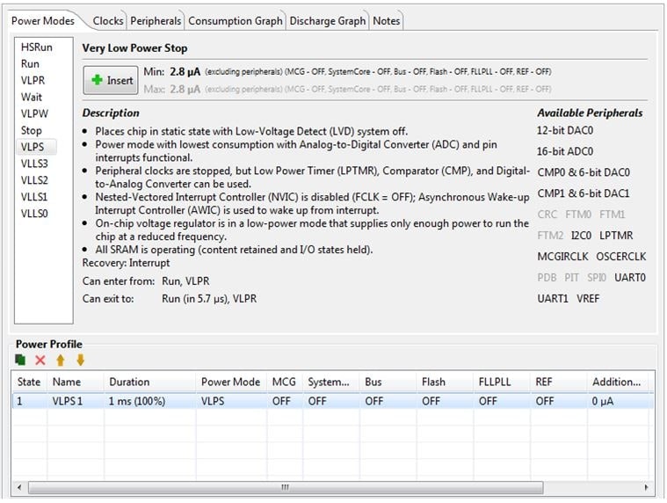Open the Notes tab
This screenshot has height=503, width=667.
tap(386, 20)
